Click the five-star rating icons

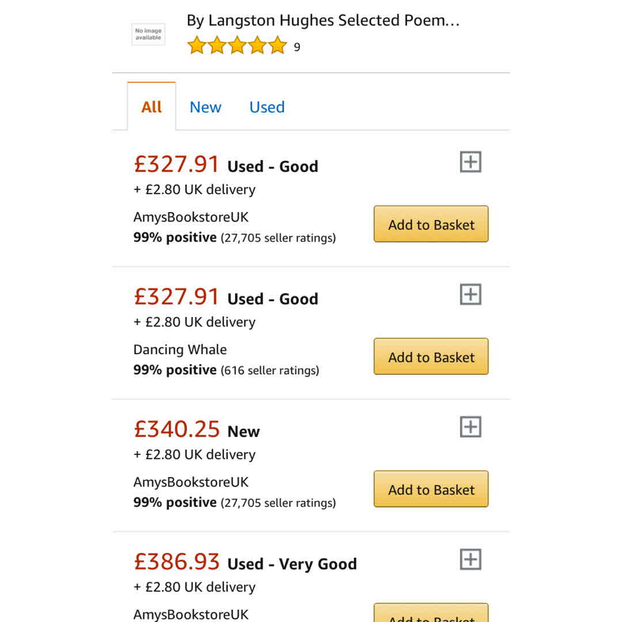237,45
